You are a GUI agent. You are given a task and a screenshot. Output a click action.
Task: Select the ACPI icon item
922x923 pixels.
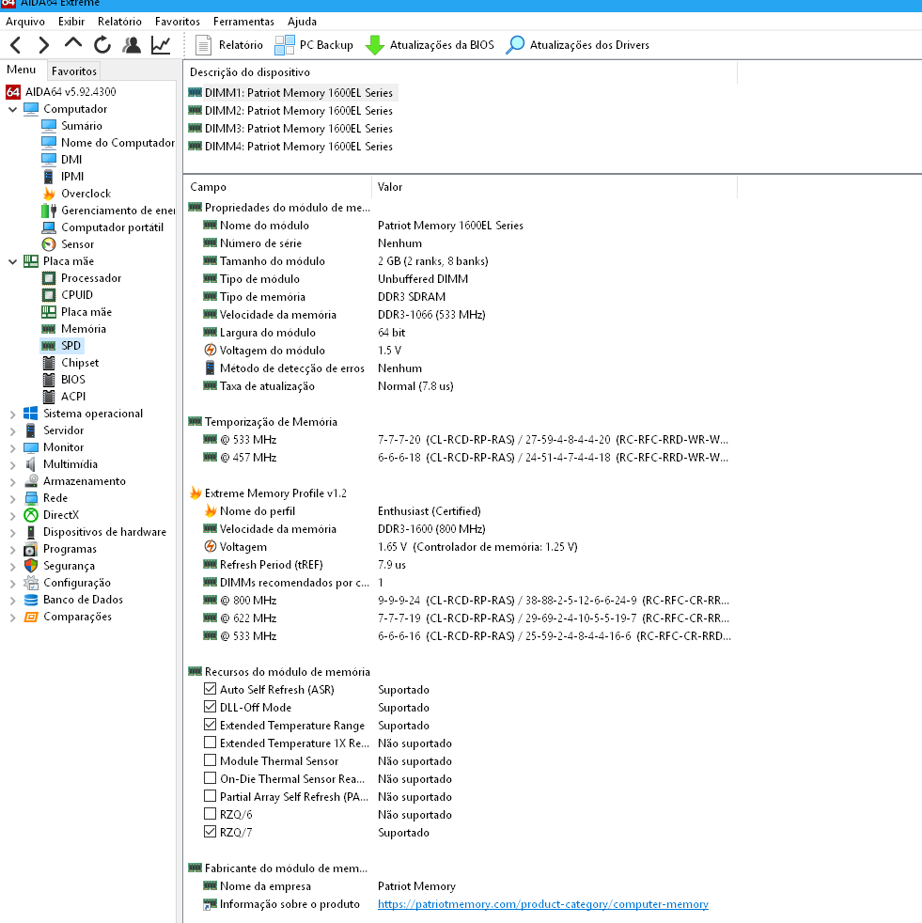[49, 398]
